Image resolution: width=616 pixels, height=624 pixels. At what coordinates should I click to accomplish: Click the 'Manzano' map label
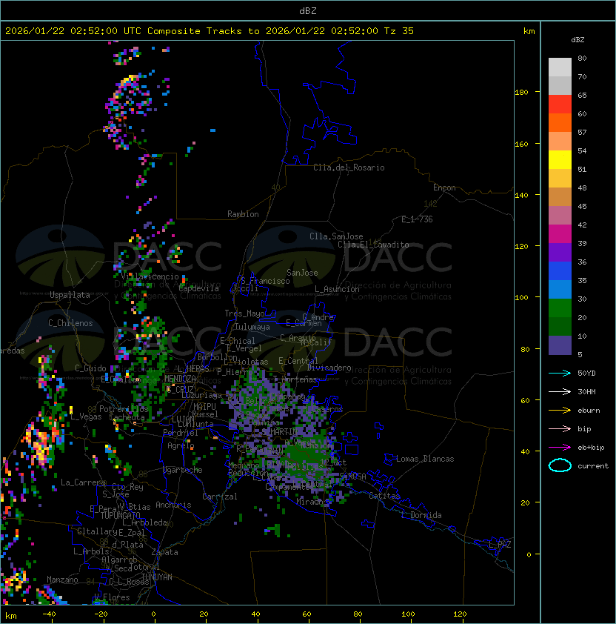click(x=62, y=580)
